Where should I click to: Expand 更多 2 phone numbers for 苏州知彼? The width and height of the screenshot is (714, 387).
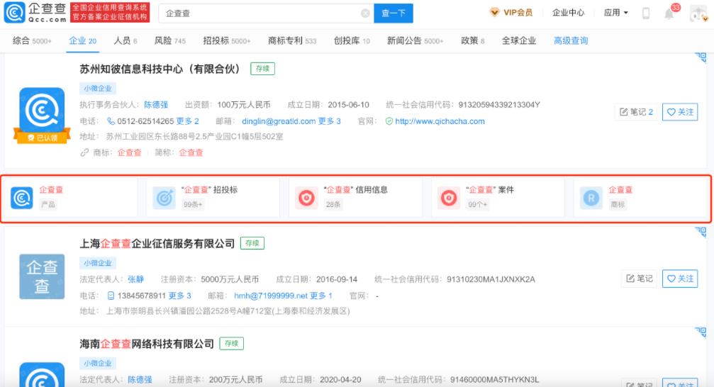click(188, 121)
